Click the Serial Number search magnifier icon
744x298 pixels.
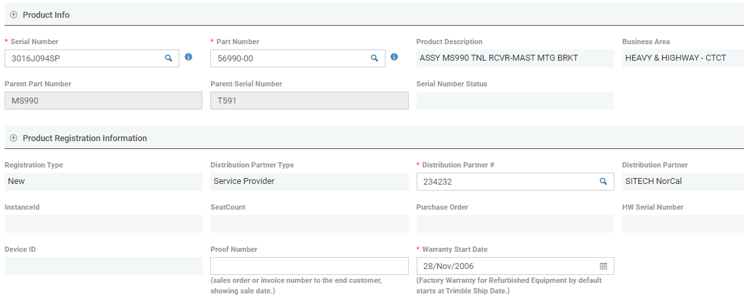[x=168, y=58]
